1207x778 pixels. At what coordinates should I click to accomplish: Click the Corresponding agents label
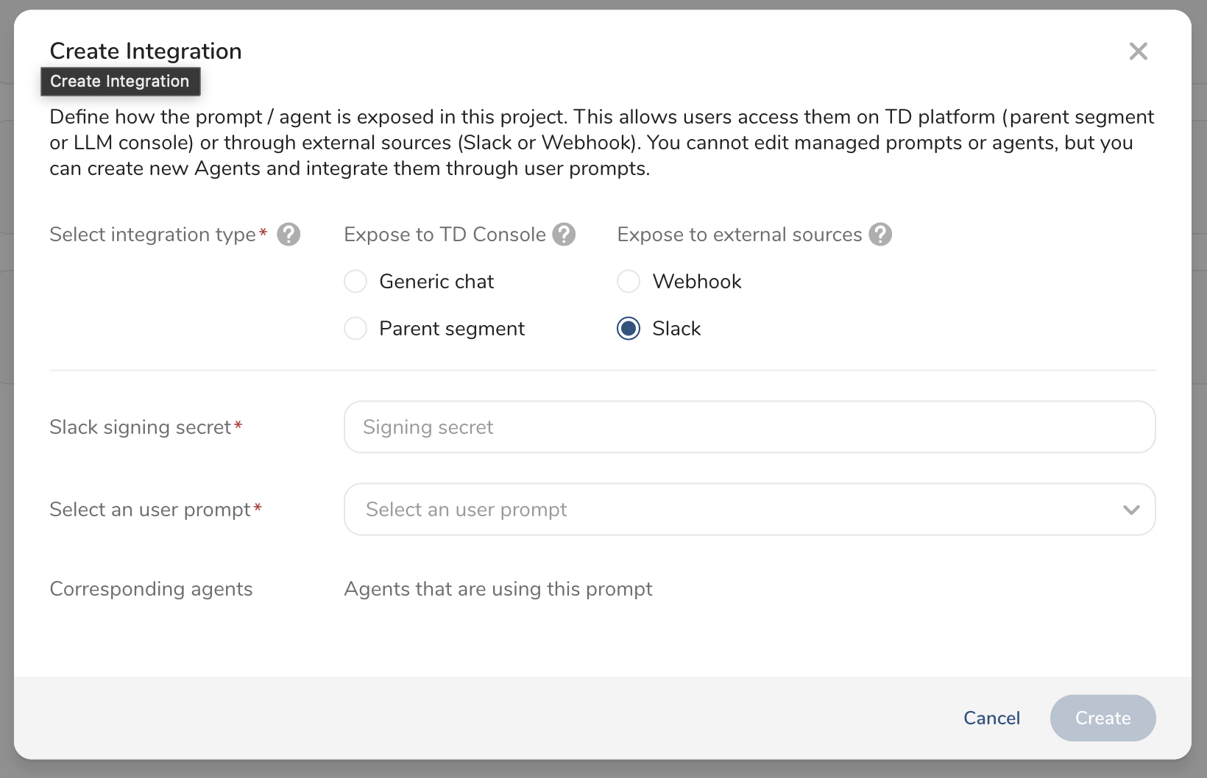151,589
